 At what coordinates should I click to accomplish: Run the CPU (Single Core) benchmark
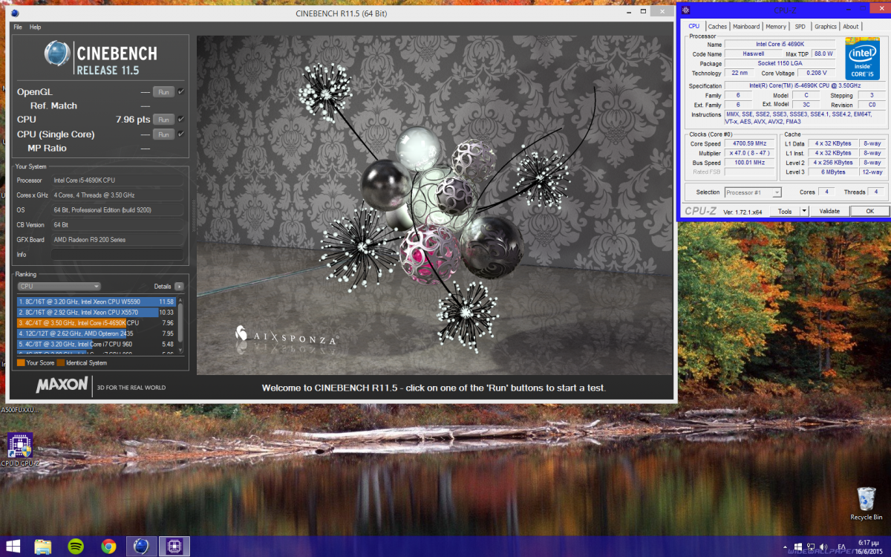pos(163,134)
